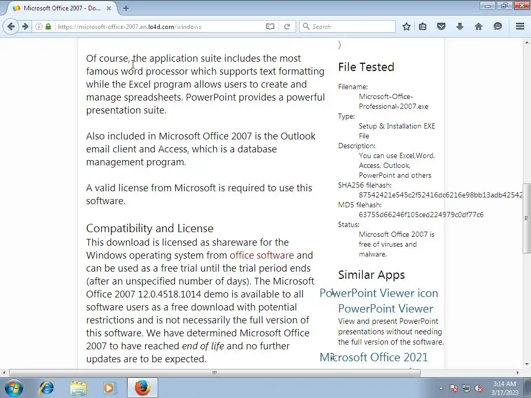Click the A valid license paragraph

(x=199, y=194)
